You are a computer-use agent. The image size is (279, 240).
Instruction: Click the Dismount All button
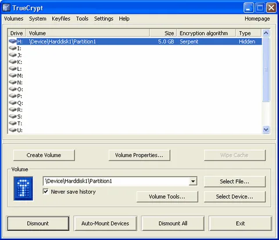[173, 223]
